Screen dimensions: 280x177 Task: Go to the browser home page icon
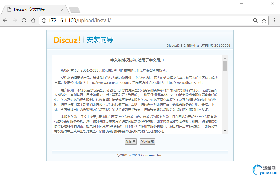tap(33, 20)
